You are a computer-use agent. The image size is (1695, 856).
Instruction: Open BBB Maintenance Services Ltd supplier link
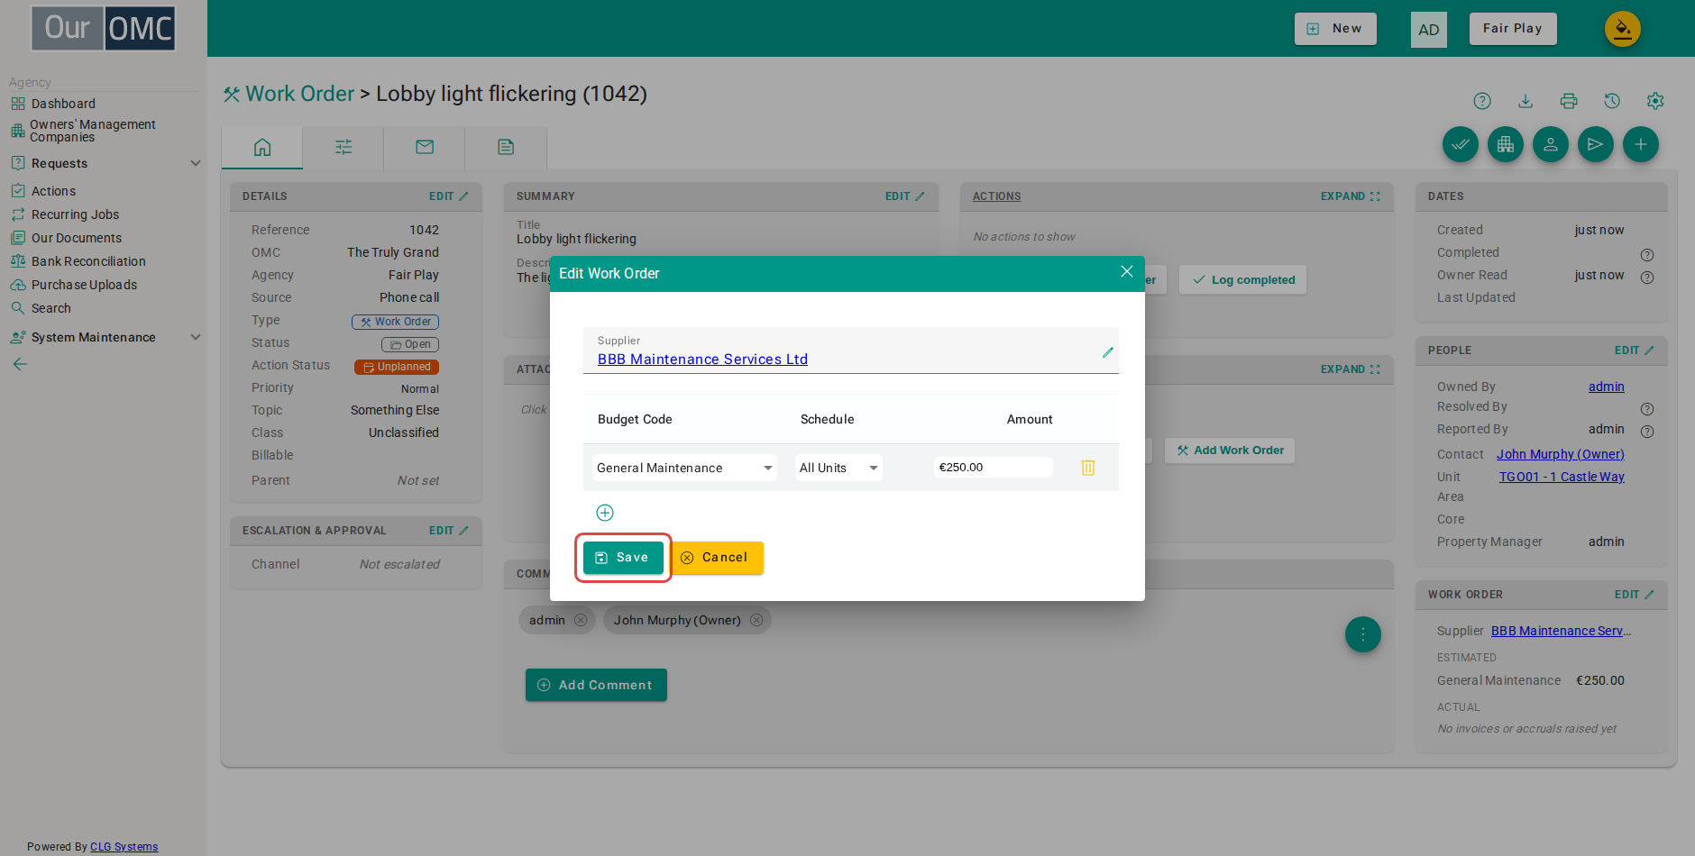[702, 359]
